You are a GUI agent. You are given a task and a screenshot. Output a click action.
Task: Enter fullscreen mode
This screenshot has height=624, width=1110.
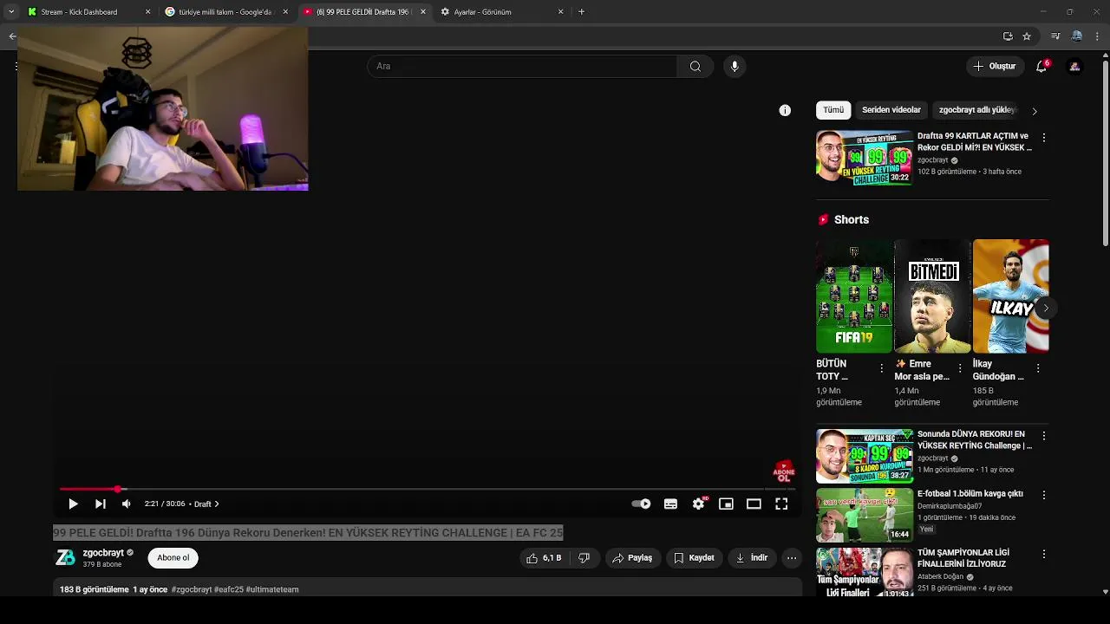pos(781,504)
